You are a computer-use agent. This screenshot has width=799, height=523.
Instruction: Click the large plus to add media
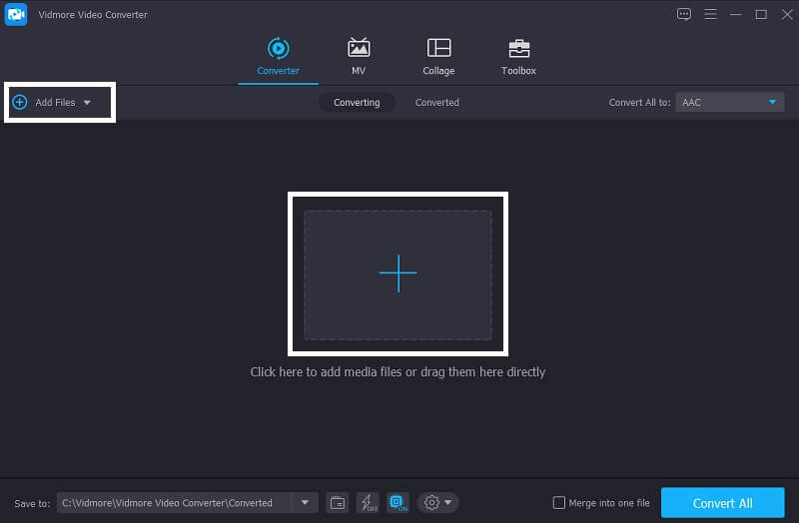pyautogui.click(x=398, y=273)
